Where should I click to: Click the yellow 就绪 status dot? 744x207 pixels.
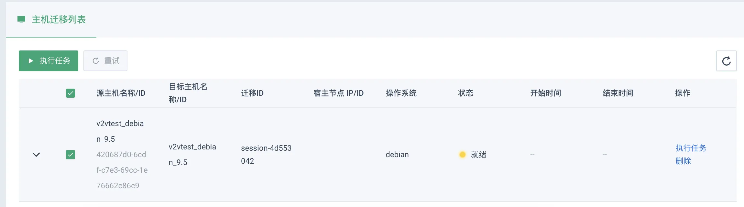462,155
